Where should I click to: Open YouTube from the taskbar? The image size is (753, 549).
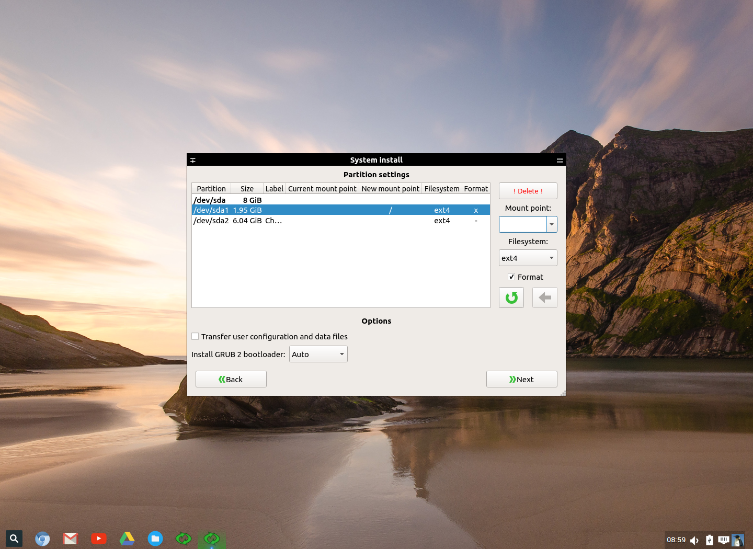pos(99,539)
